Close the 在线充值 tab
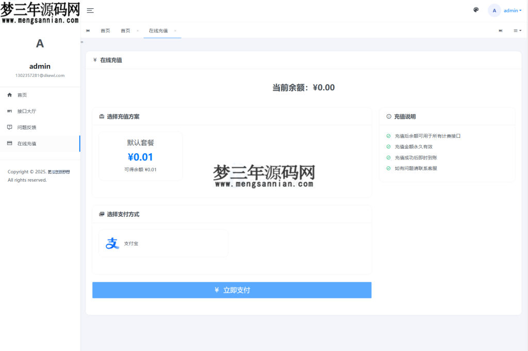 [175, 30]
